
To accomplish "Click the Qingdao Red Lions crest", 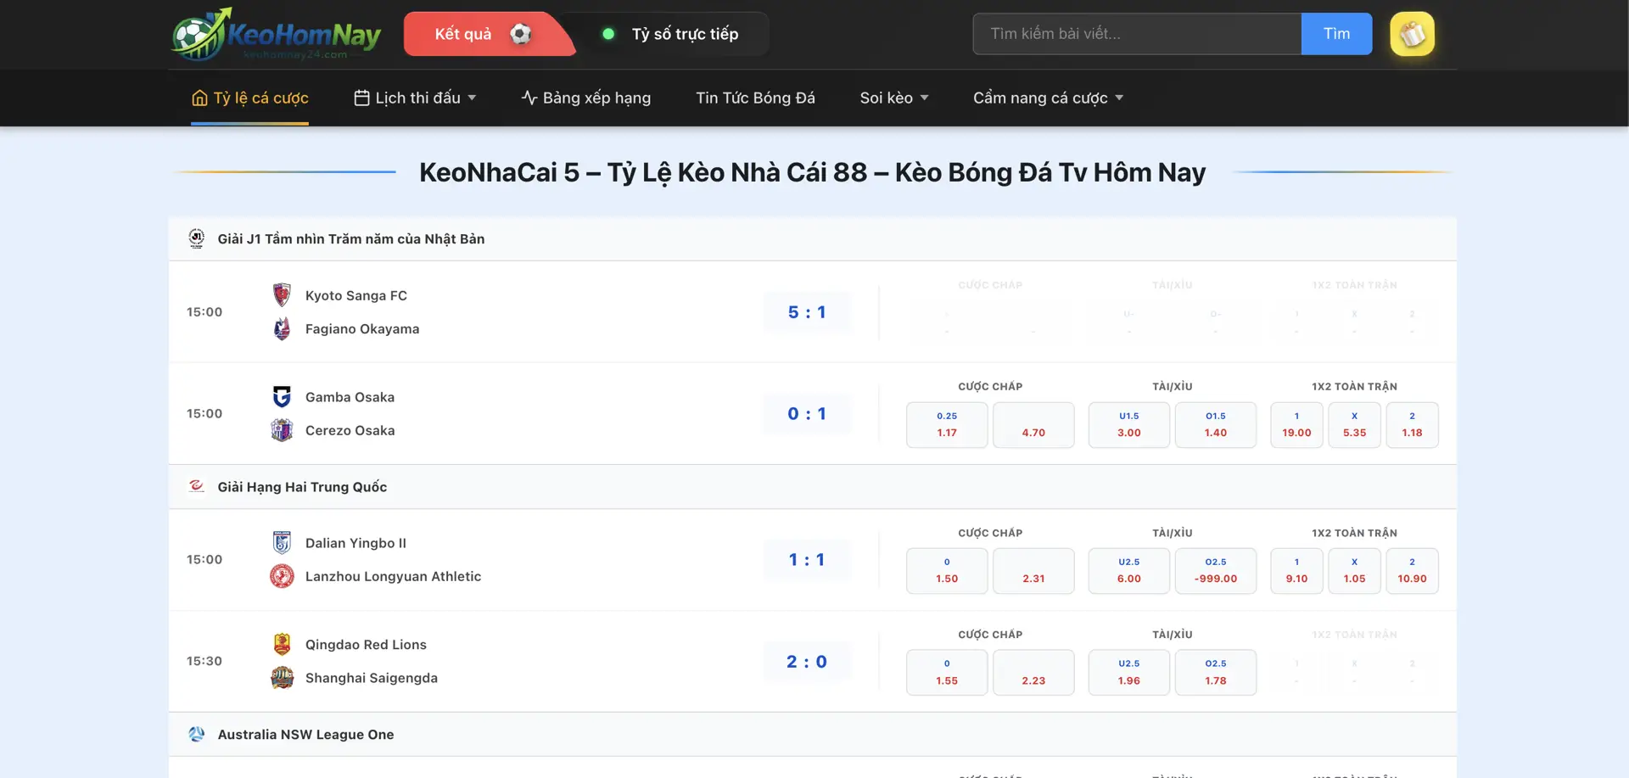I will click(282, 645).
